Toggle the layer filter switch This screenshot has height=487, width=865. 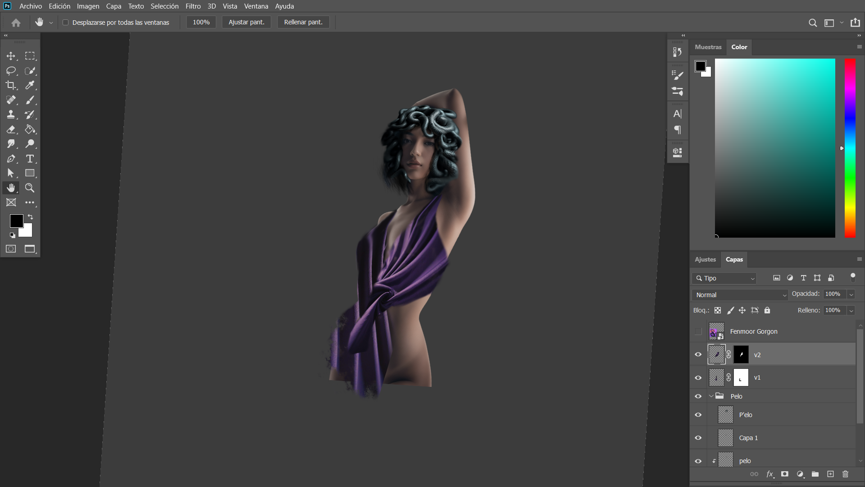point(852,277)
